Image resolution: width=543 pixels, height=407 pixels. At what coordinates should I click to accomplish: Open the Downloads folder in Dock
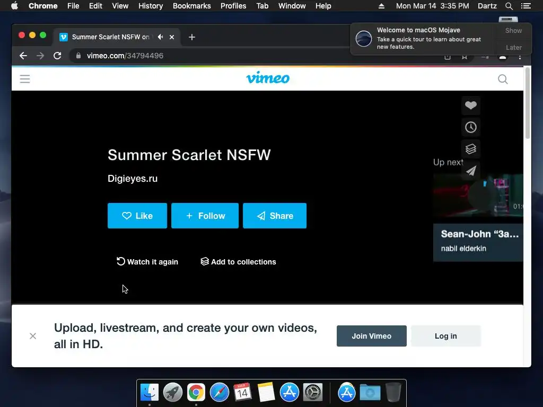click(370, 393)
